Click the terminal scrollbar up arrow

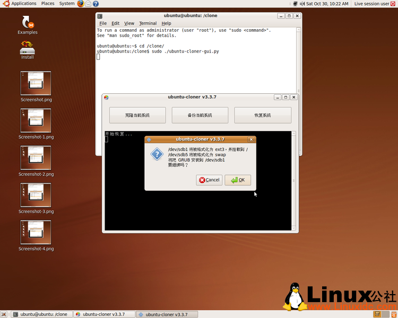click(298, 30)
